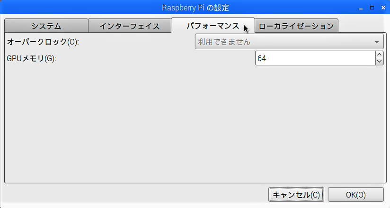Image resolution: width=390 pixels, height=208 pixels.
Task: Click the GPUメモリ(G) label
Action: pos(31,59)
